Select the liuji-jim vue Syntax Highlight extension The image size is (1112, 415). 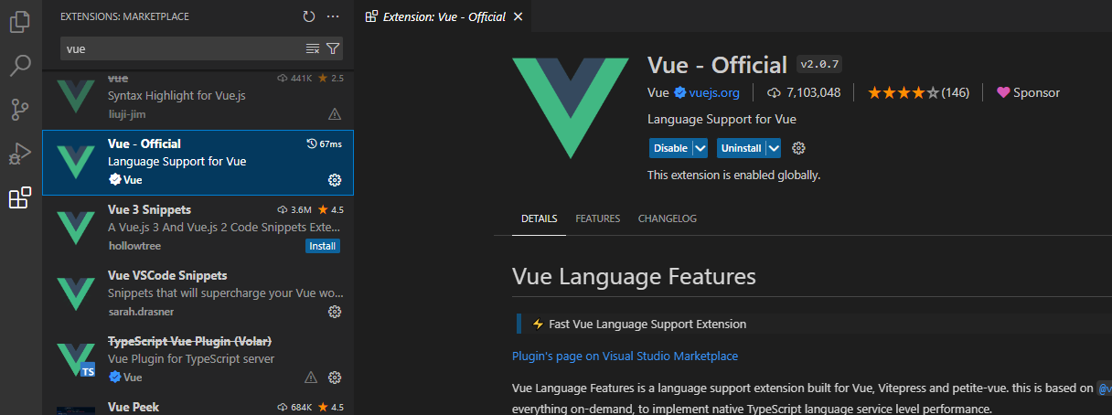(198, 97)
